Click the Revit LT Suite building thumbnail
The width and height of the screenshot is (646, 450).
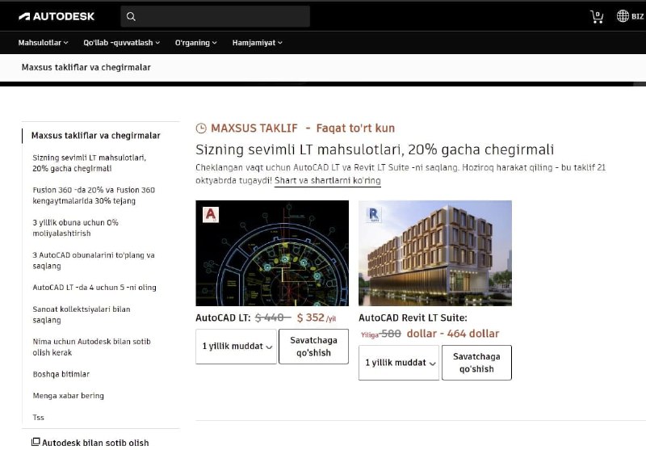click(435, 253)
